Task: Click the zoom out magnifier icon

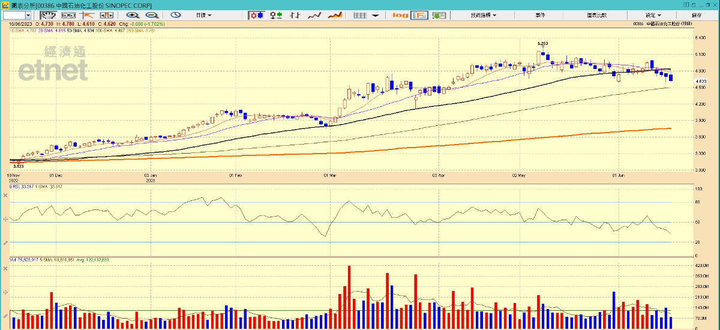Action: [x=152, y=14]
